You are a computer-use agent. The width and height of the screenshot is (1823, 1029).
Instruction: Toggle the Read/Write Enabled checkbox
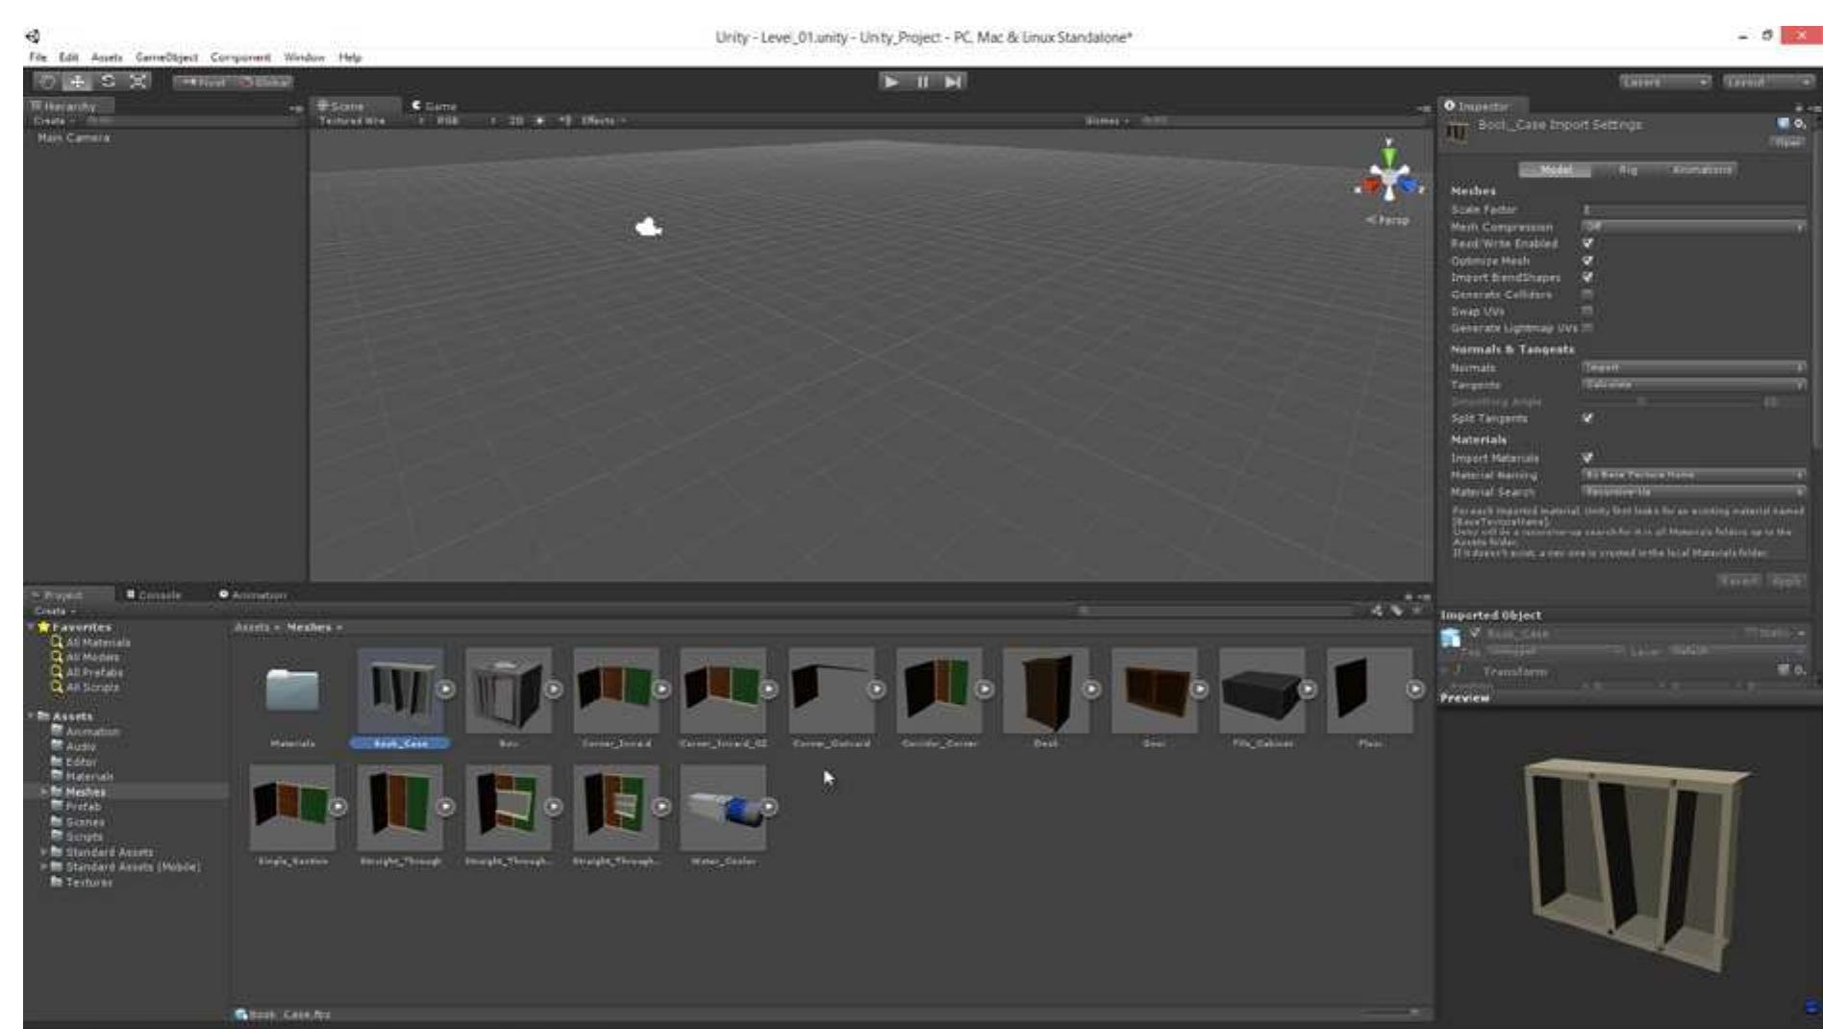tap(1587, 244)
